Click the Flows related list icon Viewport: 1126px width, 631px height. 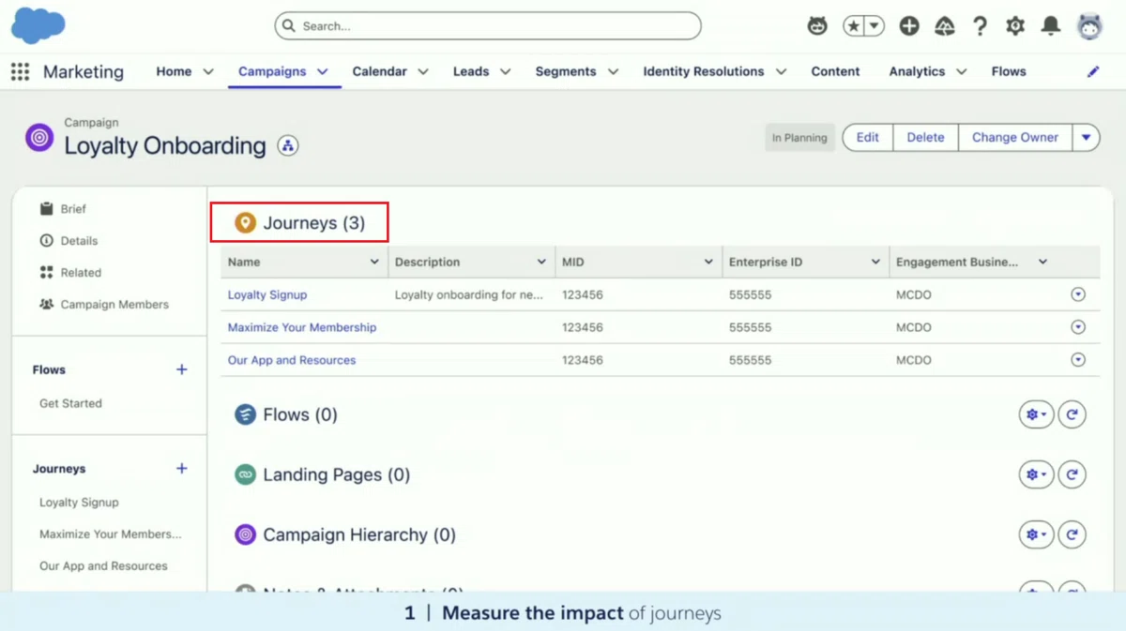coord(245,414)
